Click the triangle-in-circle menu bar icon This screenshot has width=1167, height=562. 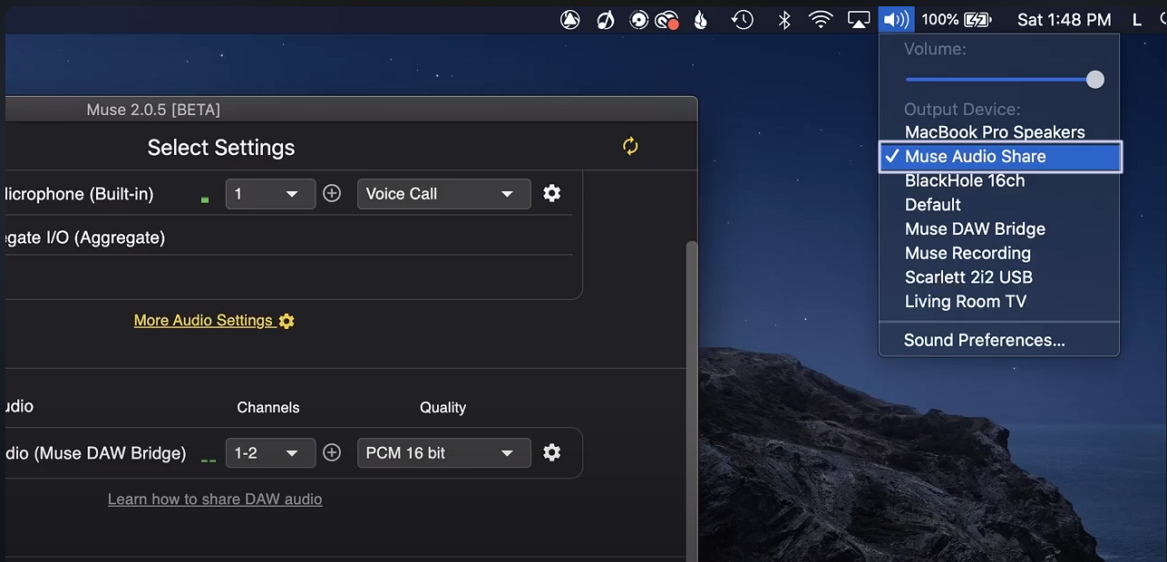(x=570, y=19)
